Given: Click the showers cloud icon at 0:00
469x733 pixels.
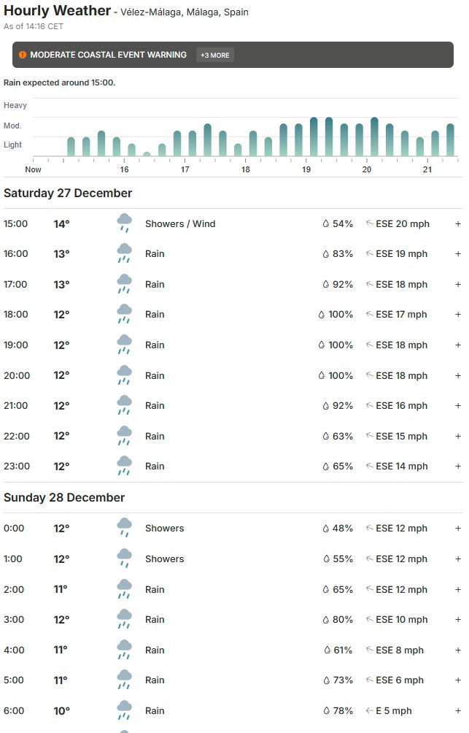Looking at the screenshot, I should [x=125, y=529].
